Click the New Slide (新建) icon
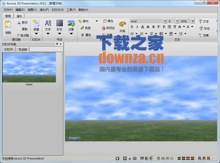The height and width of the screenshot is (163, 220). coord(36,23)
